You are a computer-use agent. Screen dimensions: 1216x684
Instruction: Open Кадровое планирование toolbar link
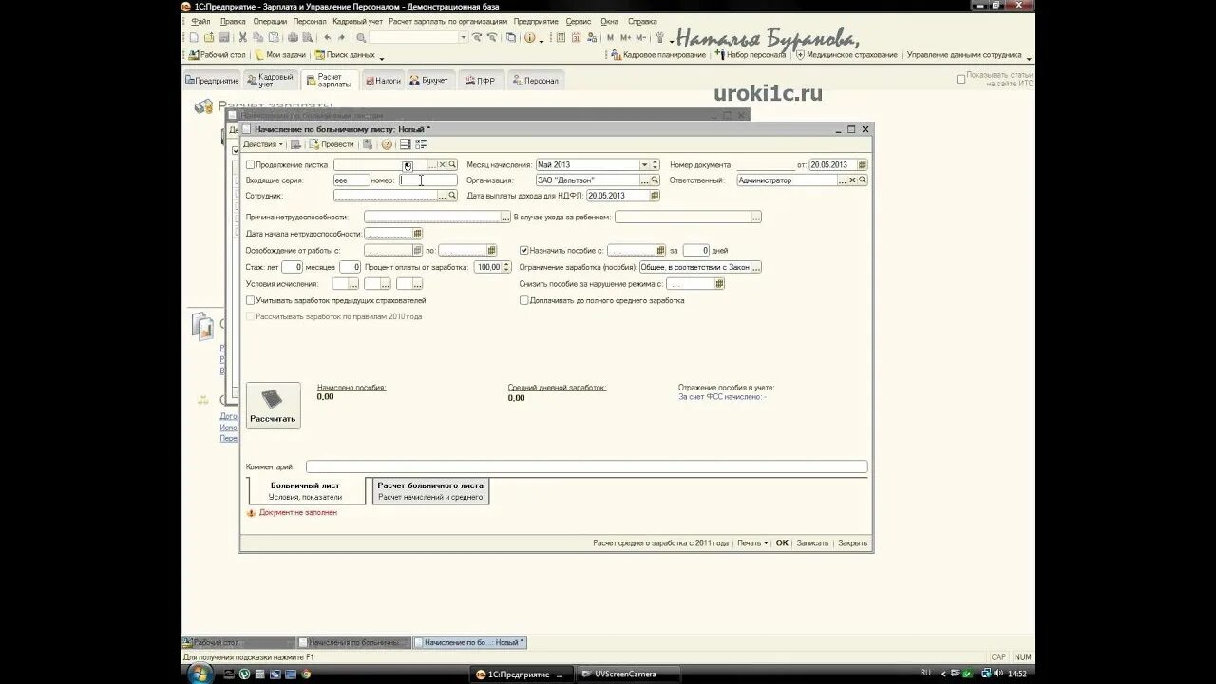[657, 55]
